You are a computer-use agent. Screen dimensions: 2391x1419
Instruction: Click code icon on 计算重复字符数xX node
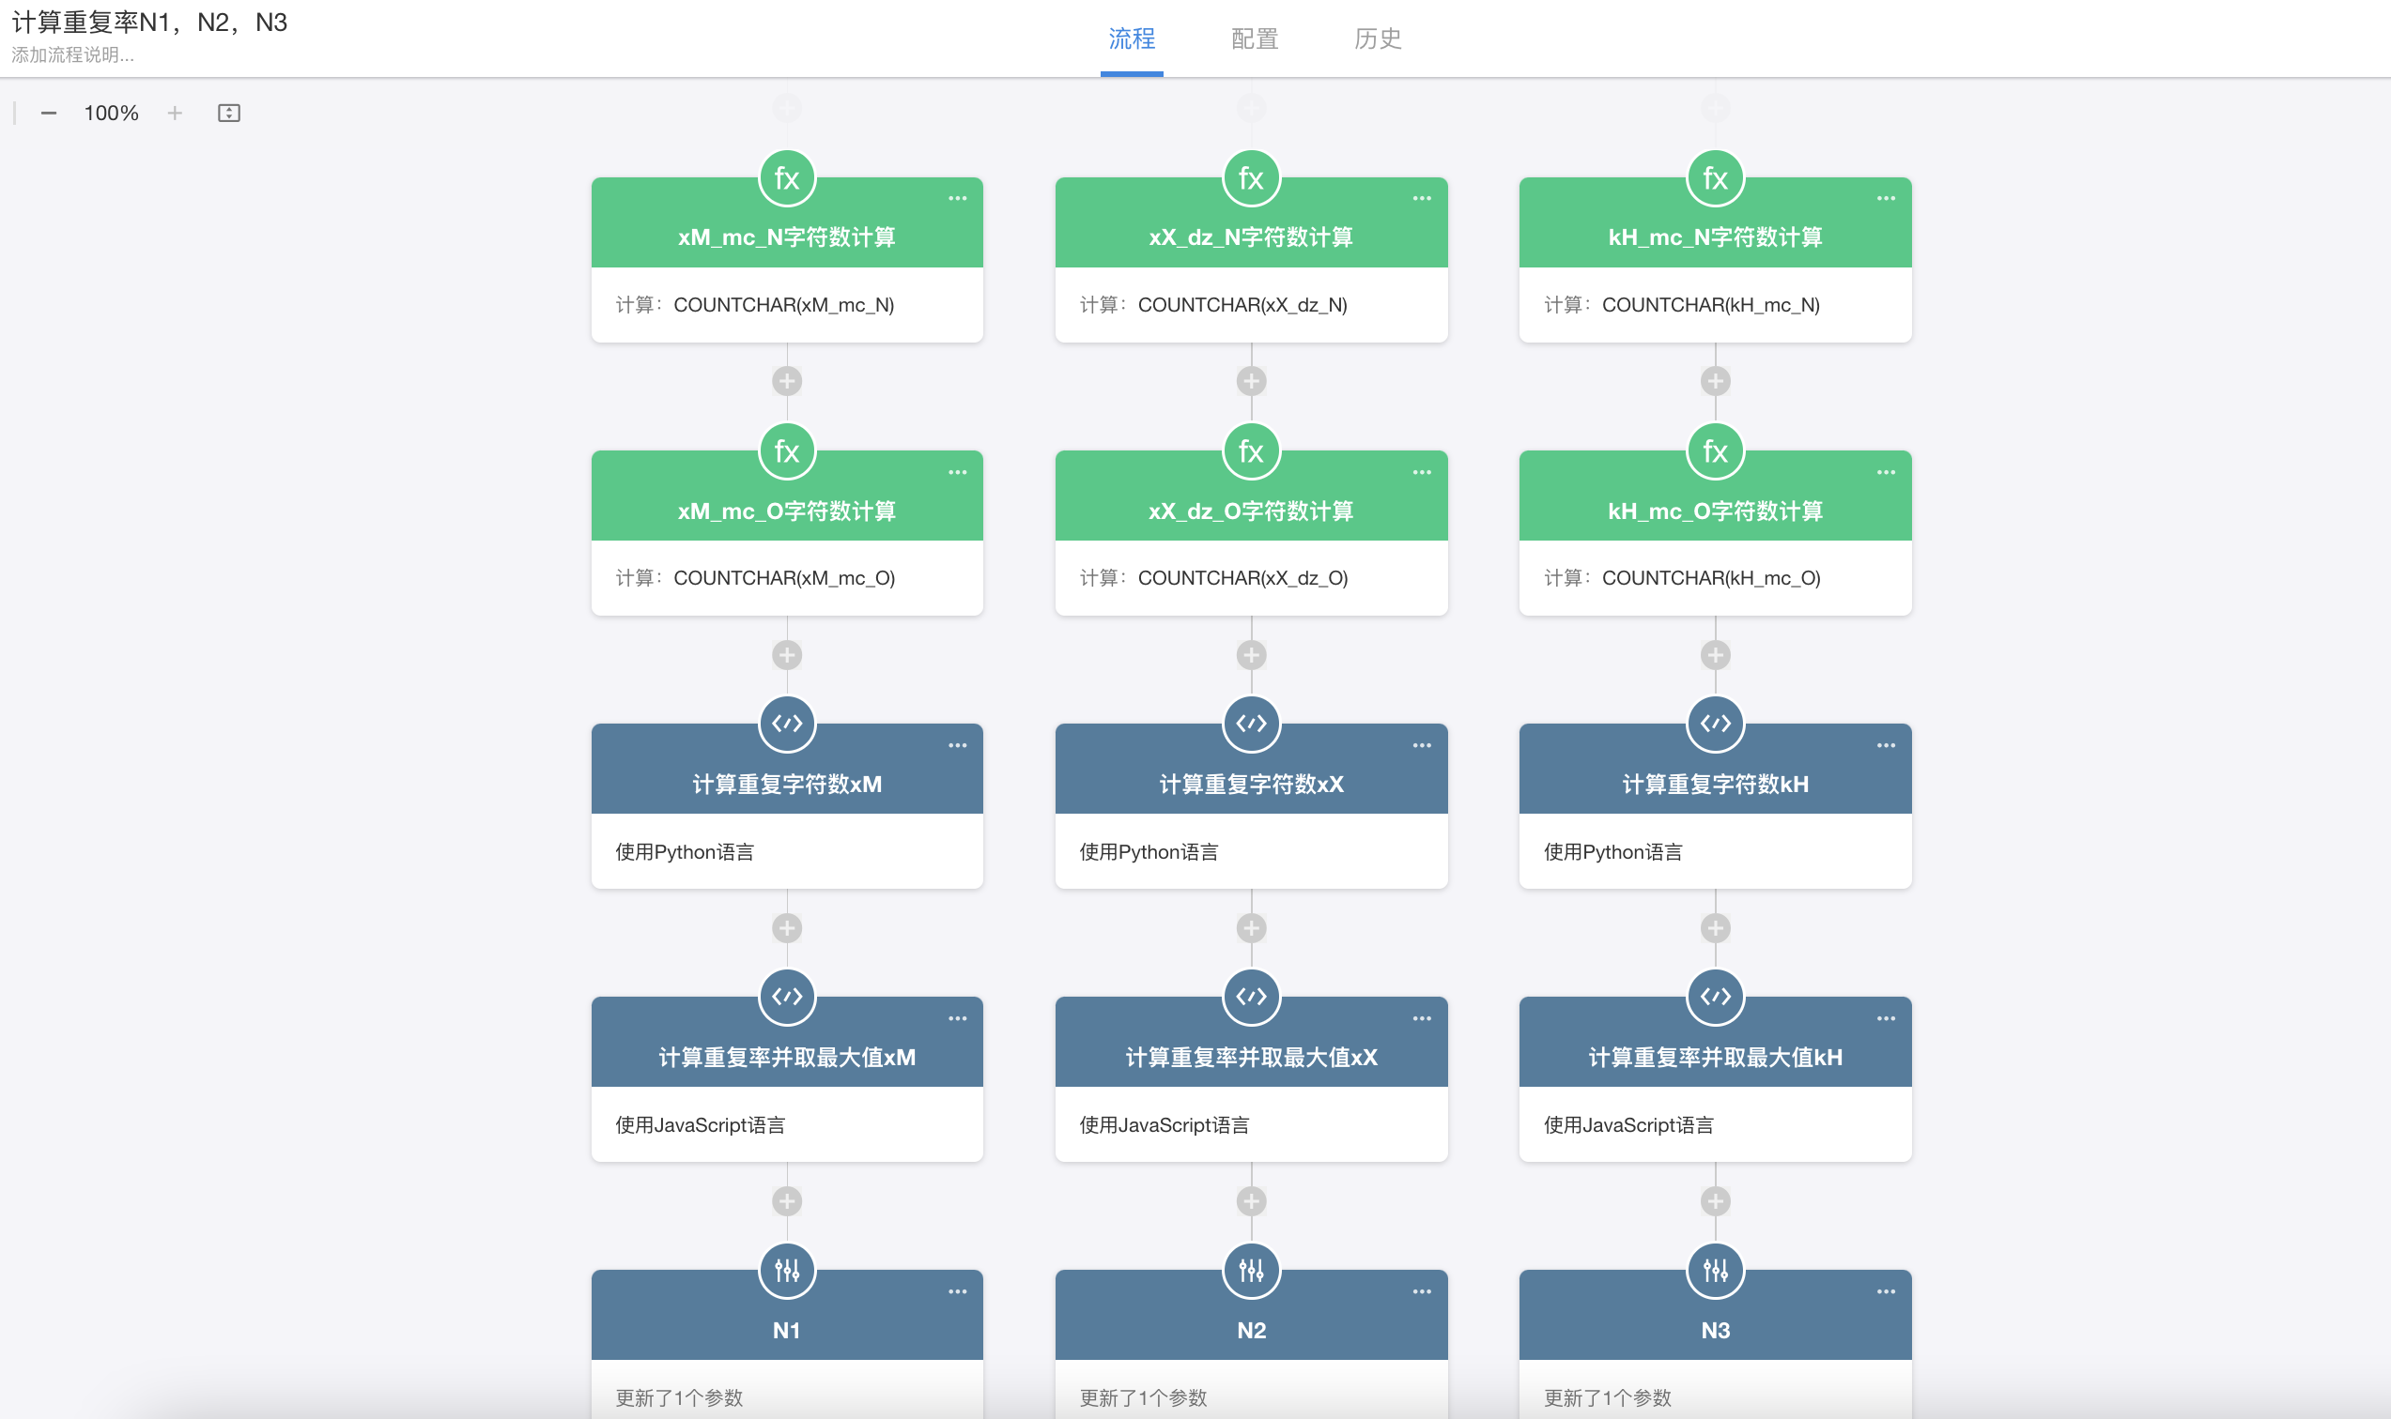pyautogui.click(x=1251, y=724)
